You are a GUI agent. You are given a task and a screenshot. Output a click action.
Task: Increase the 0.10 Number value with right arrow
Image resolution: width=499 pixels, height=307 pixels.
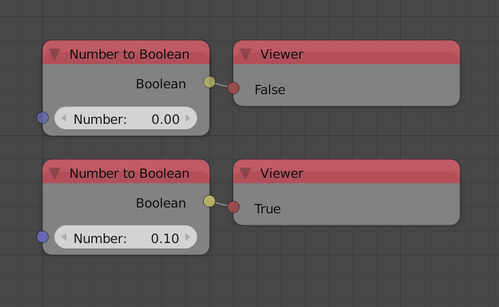[x=187, y=237]
